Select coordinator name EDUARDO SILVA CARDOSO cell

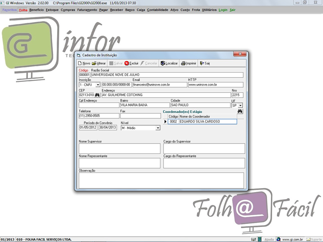pyautogui.click(x=208, y=122)
